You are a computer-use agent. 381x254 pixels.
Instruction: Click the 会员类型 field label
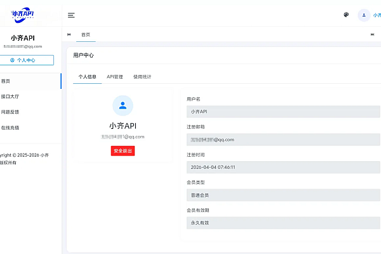tap(196, 182)
